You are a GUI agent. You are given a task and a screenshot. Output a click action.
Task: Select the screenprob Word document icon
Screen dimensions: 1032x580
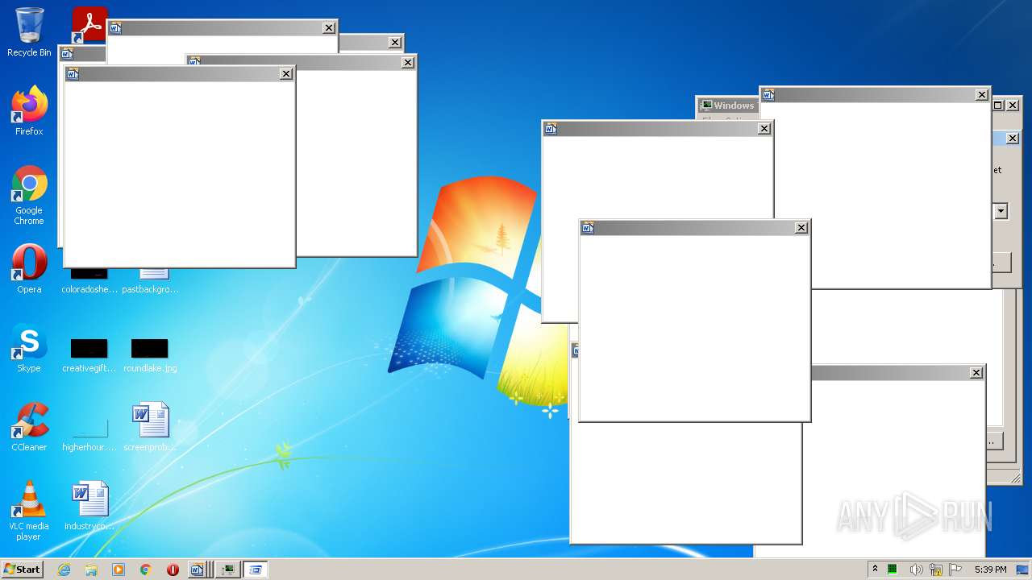150,427
